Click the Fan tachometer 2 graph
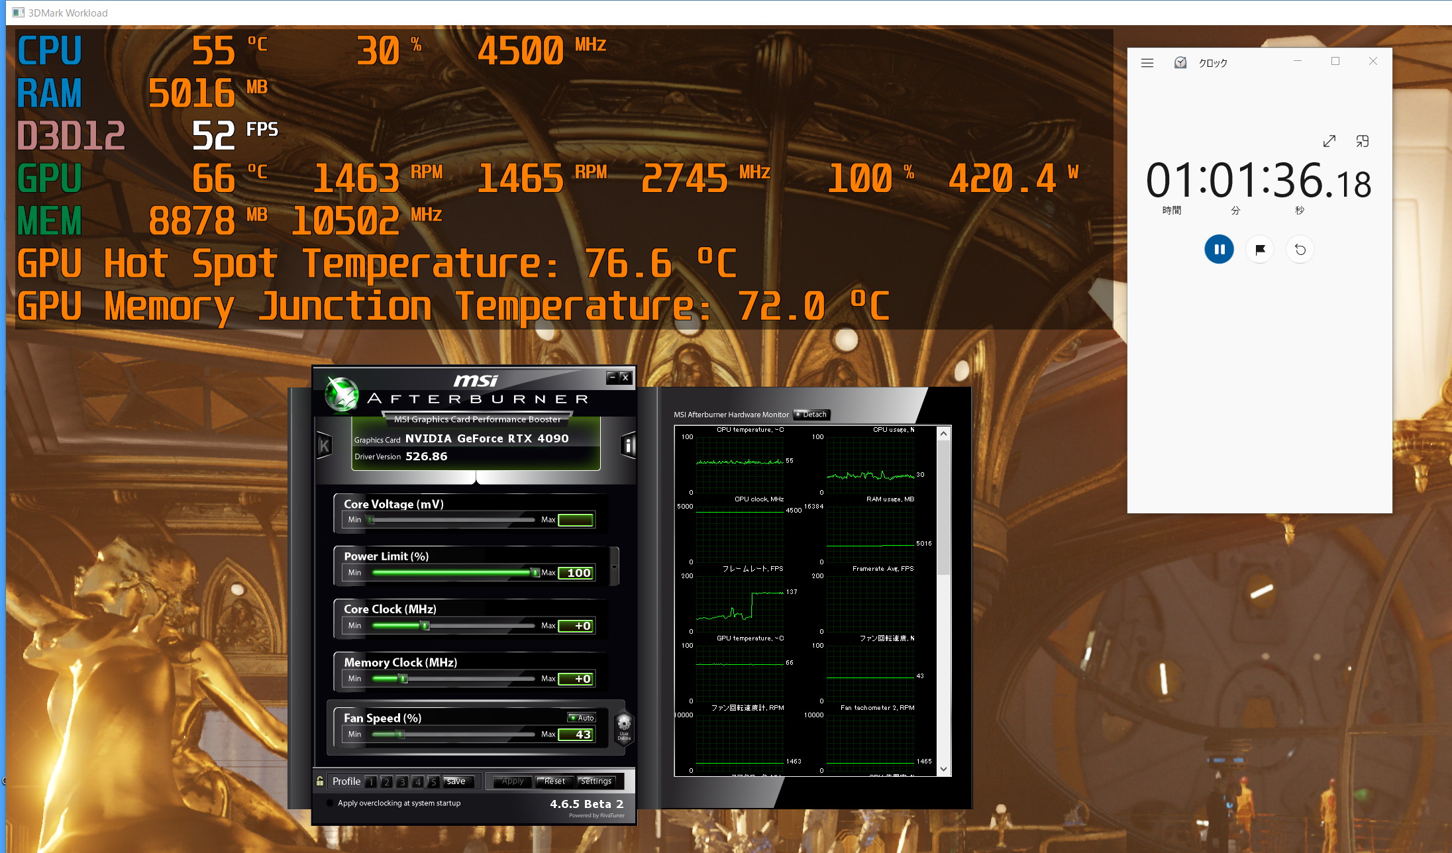 coord(870,742)
